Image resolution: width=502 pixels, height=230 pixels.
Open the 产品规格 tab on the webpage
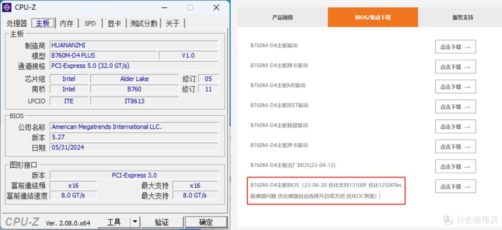pyautogui.click(x=283, y=17)
